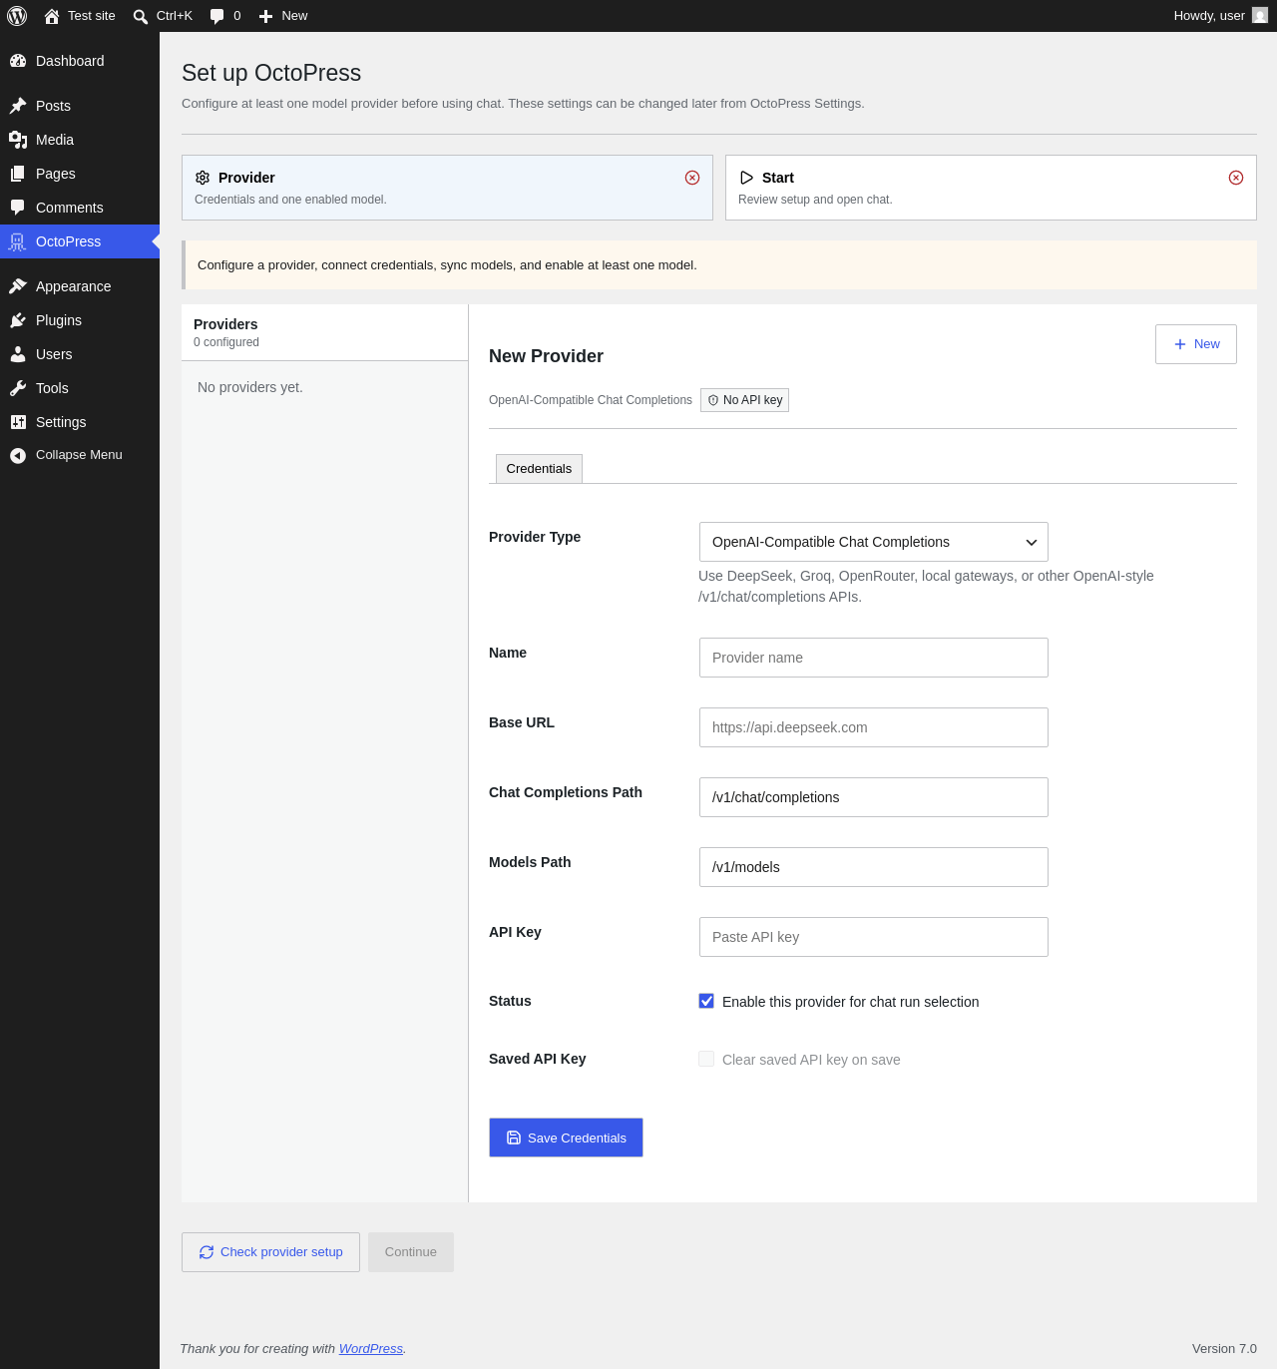
Task: Open user avatar in admin bar
Action: [1260, 16]
